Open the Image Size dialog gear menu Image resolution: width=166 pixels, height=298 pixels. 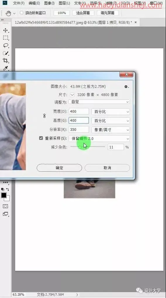[x=127, y=87]
